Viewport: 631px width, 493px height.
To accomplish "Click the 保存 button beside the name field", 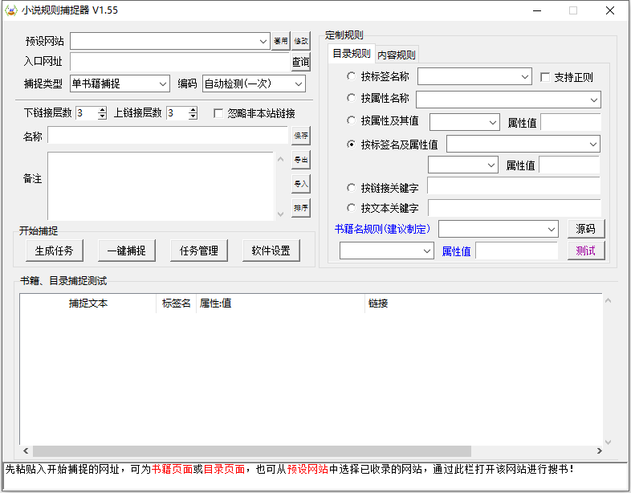I will coord(300,136).
